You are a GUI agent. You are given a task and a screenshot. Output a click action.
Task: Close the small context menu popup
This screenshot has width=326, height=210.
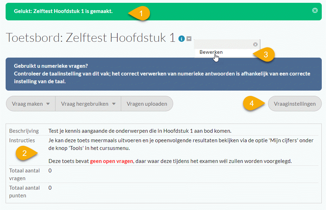pyautogui.click(x=255, y=44)
